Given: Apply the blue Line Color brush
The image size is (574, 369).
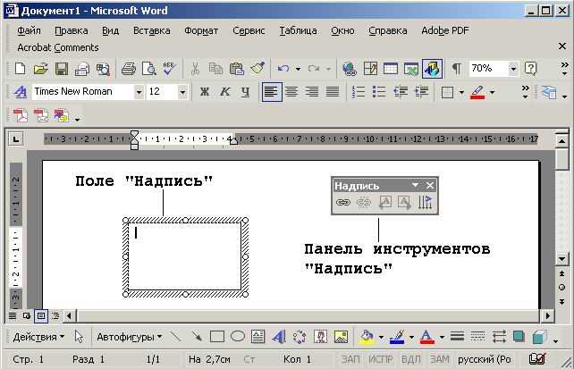Looking at the screenshot, I should coord(397,337).
